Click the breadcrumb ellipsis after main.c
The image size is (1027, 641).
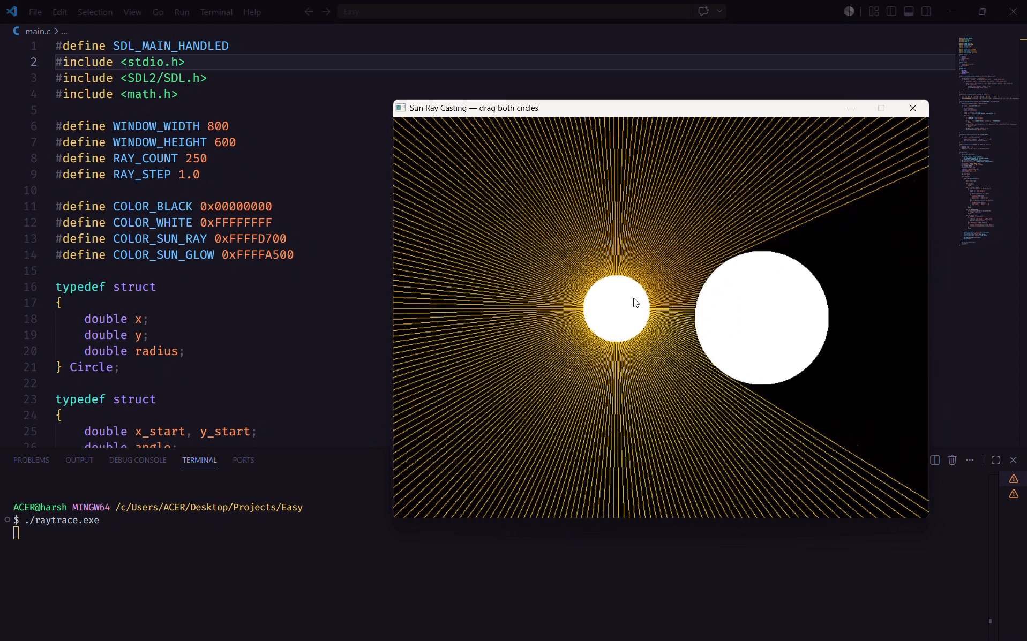64,32
